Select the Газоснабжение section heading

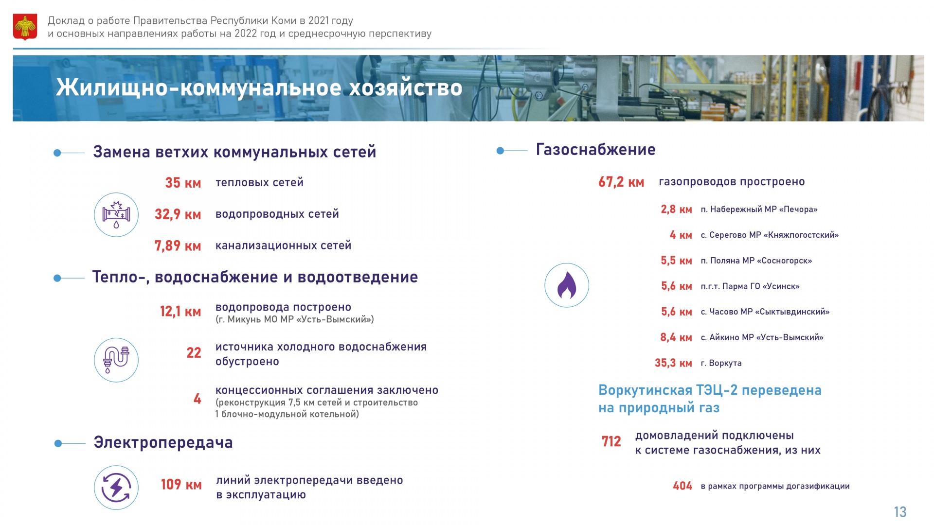(595, 149)
